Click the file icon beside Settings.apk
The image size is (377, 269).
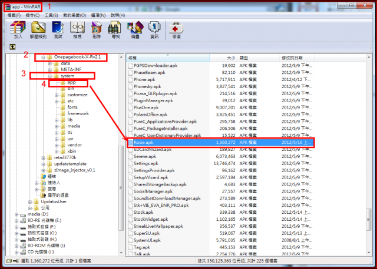(x=130, y=163)
